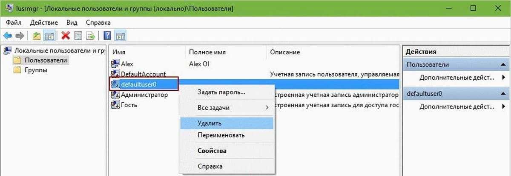This screenshot has height=176, width=511.
Task: Select the Группы folder in tree
Action: [x=36, y=70]
